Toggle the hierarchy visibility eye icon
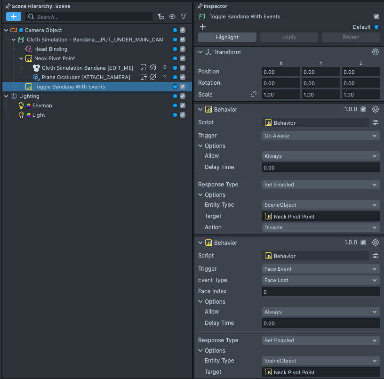Screen dimensions: 384x379 [172, 16]
